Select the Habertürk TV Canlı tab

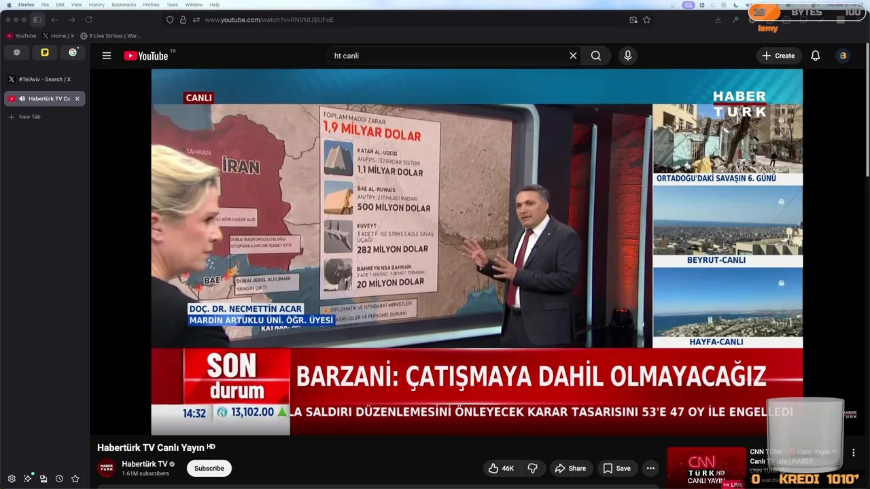pos(44,98)
